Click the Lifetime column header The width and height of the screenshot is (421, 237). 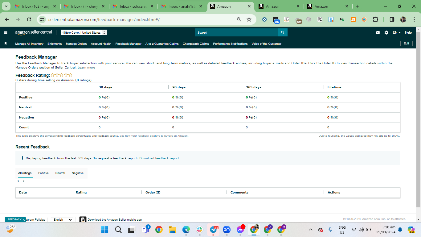tap(334, 87)
